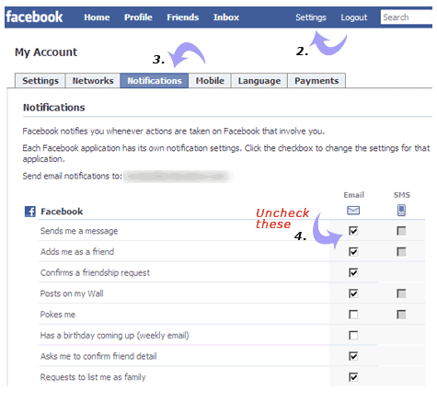The height and width of the screenshot is (402, 437).
Task: Uncheck Email for Asks me to confirm friend detail
Action: pyautogui.click(x=353, y=356)
